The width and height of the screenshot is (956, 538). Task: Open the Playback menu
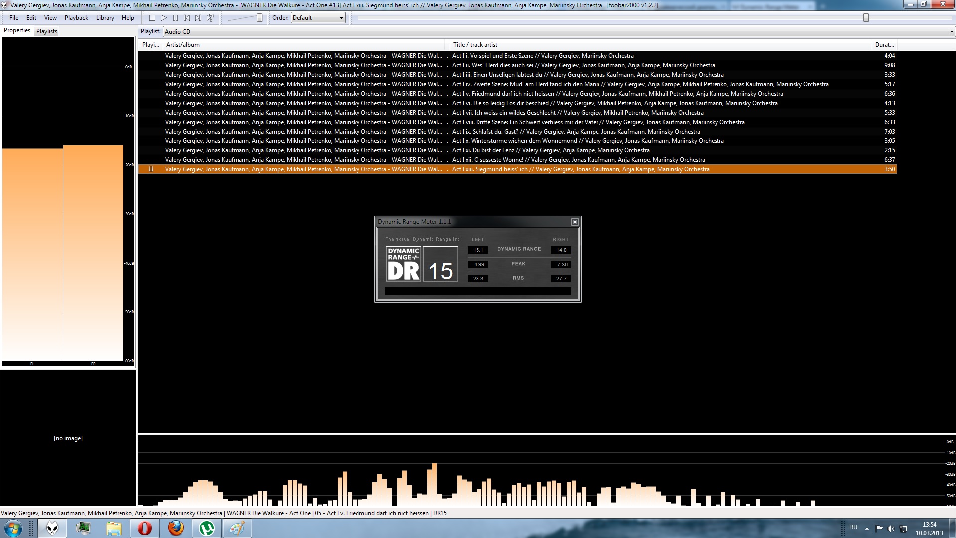[76, 18]
